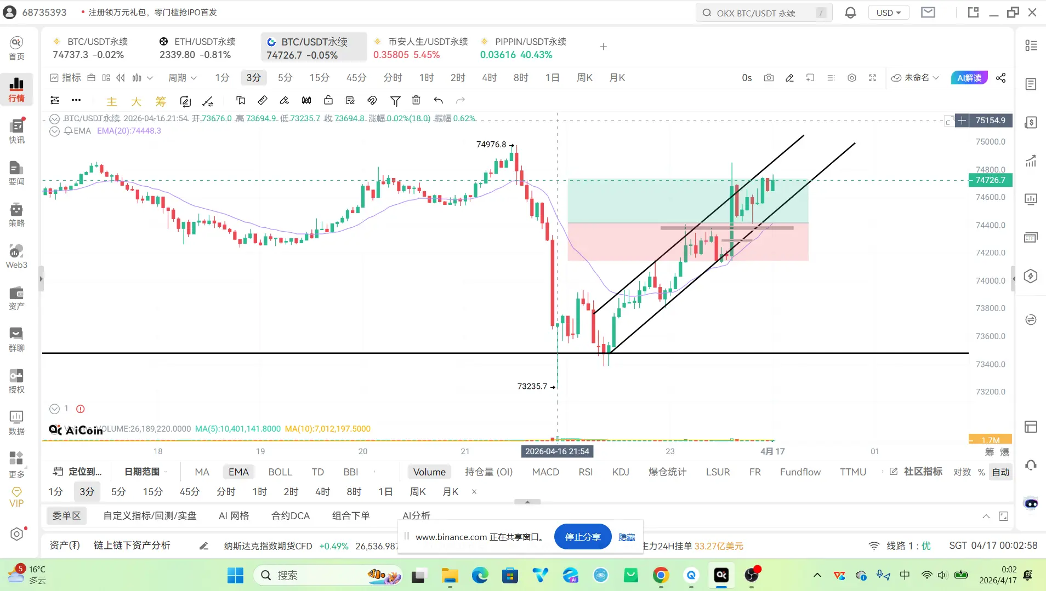
Task: Click the 定位到... locate button
Action: coord(78,472)
